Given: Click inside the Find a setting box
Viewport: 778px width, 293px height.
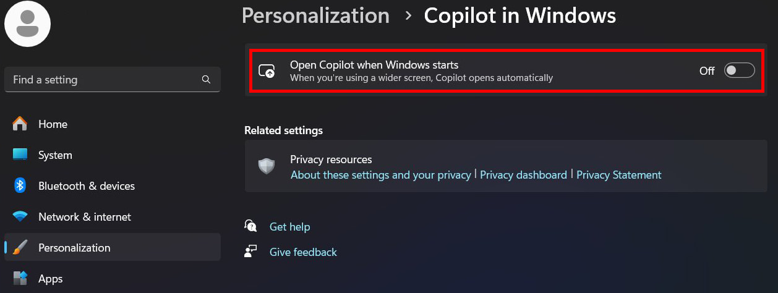Looking at the screenshot, I should tap(113, 80).
